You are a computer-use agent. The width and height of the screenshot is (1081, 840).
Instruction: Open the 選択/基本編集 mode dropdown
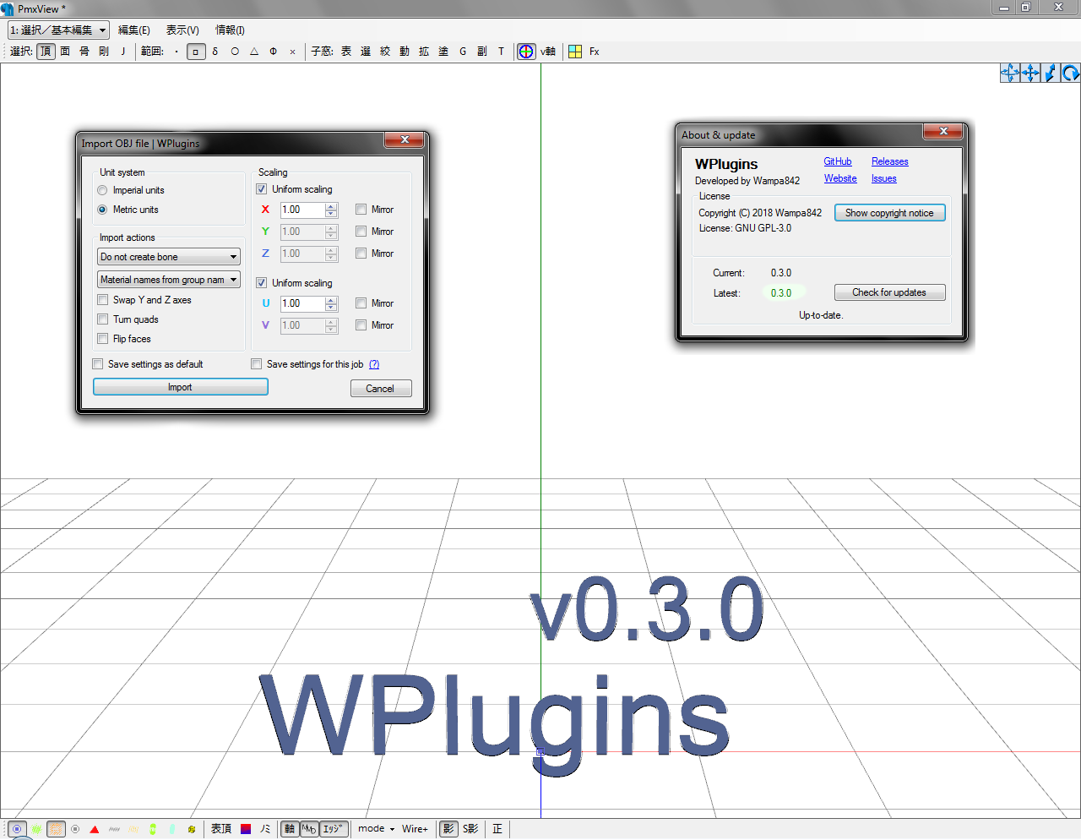point(58,30)
